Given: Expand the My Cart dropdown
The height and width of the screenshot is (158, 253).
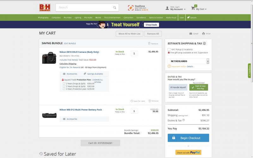Looking at the screenshot, I should [x=206, y=9].
